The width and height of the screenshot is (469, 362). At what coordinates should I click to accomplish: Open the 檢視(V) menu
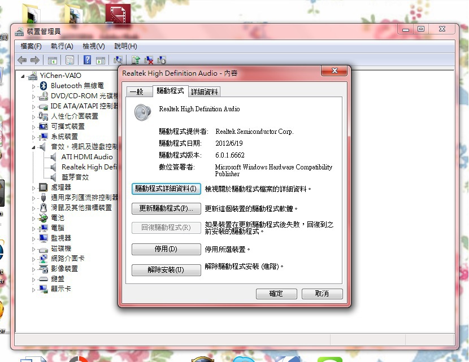tap(94, 46)
